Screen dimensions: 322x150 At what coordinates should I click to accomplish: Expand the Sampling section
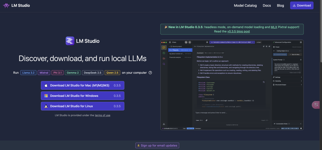click(287, 81)
